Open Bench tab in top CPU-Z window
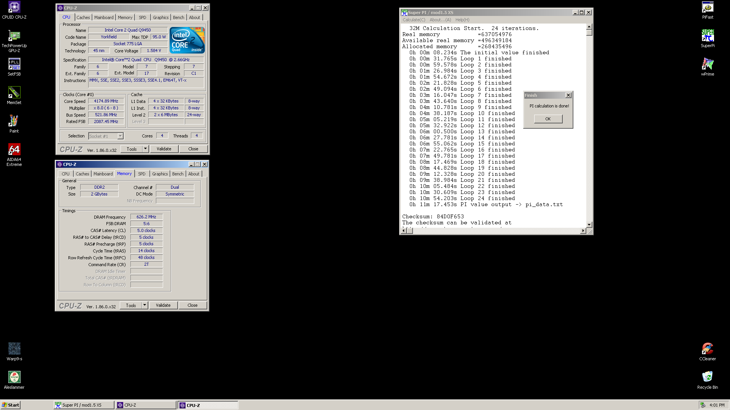 click(178, 17)
